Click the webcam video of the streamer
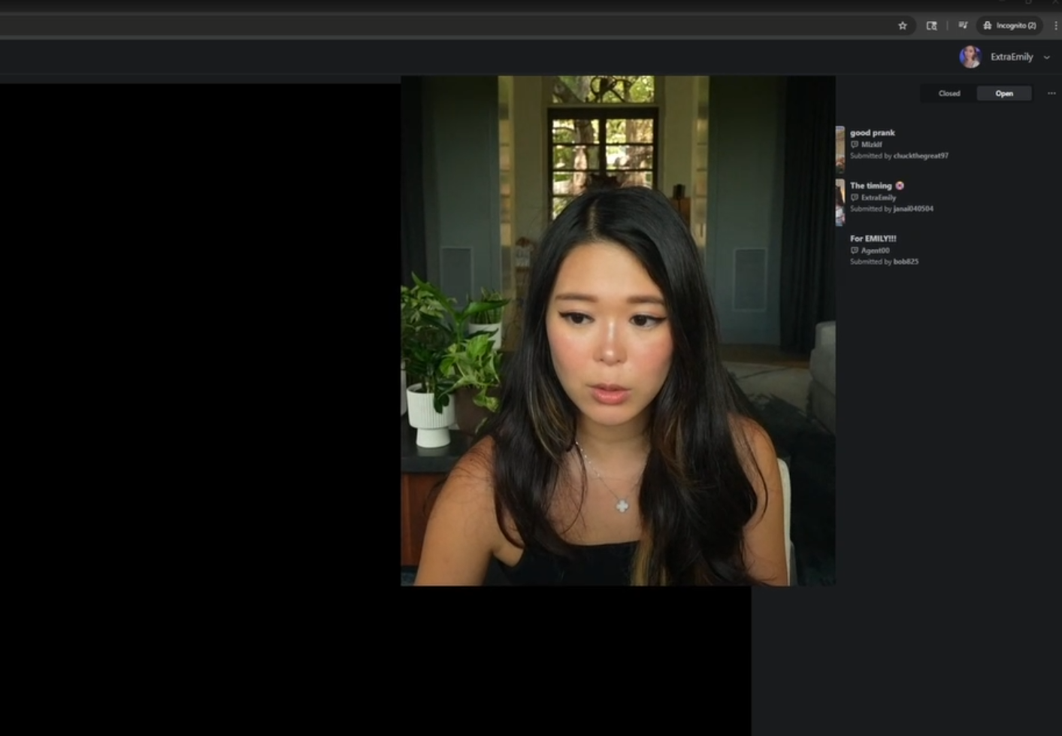Viewport: 1062px width, 736px height. (x=618, y=331)
